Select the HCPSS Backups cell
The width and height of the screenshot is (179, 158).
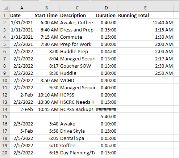click(x=77, y=109)
